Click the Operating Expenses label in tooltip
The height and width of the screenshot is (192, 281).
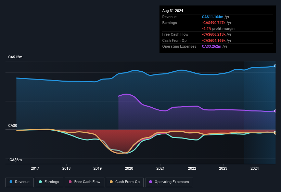point(179,47)
